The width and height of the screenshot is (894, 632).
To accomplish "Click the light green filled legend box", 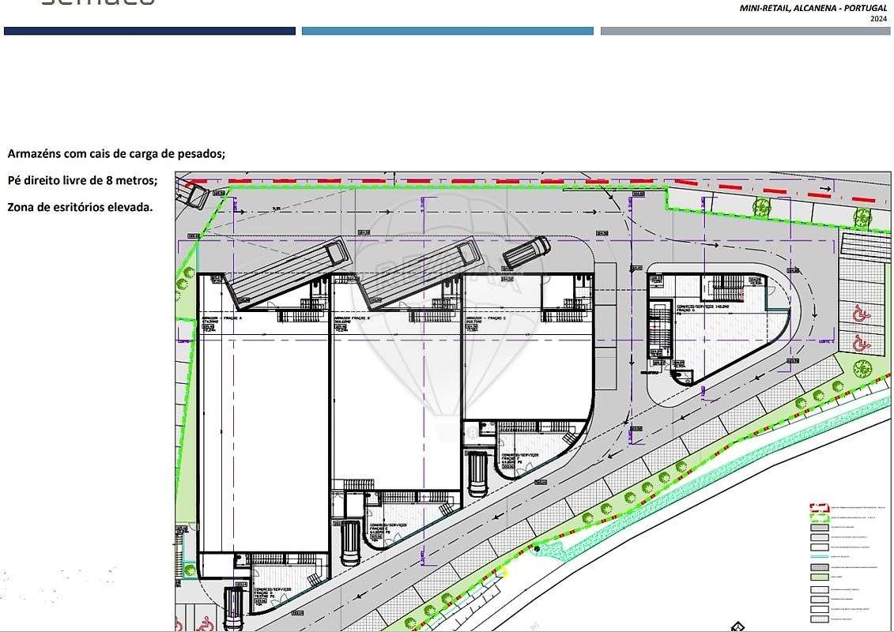I will pyautogui.click(x=820, y=577).
